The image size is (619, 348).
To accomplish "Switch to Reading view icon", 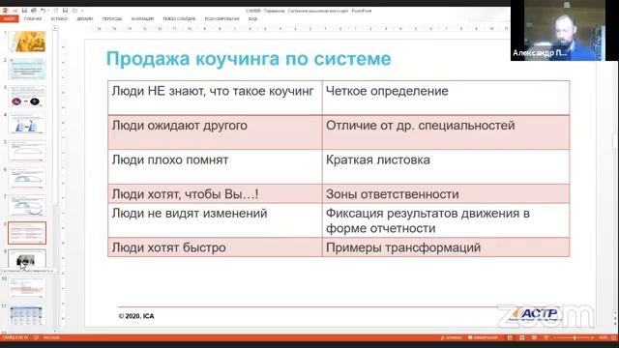I will click(534, 337).
